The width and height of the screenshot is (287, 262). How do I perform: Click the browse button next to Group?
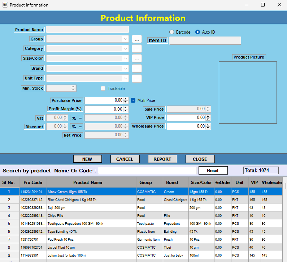point(137,39)
